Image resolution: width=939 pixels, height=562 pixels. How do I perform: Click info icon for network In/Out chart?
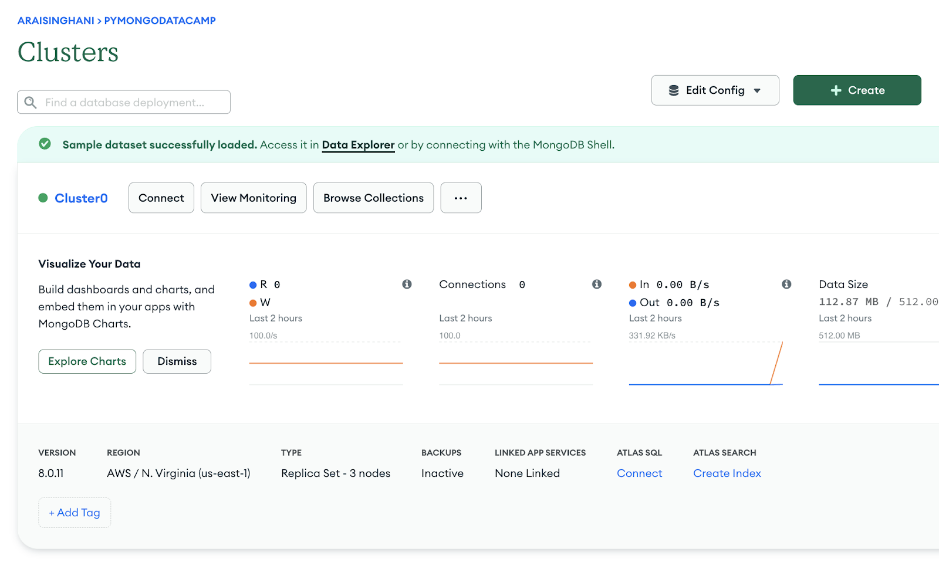(786, 284)
